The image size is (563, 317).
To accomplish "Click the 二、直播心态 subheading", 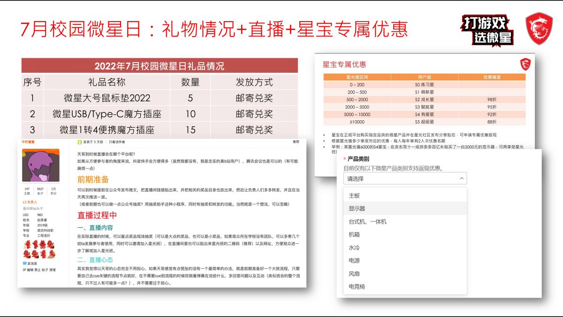I will pos(95,260).
